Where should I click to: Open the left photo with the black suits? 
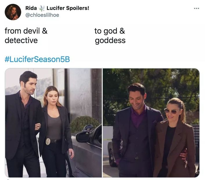pyautogui.click(x=53, y=123)
